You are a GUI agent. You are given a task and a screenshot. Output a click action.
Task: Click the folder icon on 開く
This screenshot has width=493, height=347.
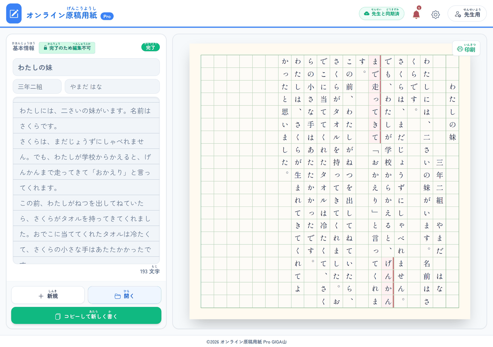tap(117, 296)
